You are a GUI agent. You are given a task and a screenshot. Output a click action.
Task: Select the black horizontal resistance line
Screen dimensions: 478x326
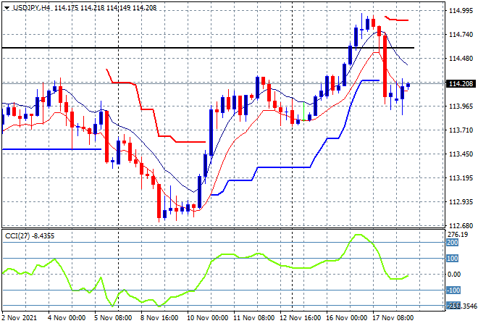[x=208, y=48]
